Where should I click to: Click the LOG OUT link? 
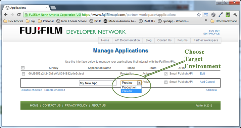(214, 31)
